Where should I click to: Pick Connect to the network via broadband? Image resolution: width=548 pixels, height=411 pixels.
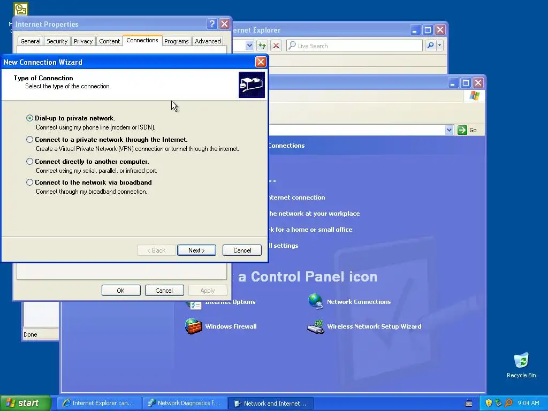coord(30,182)
